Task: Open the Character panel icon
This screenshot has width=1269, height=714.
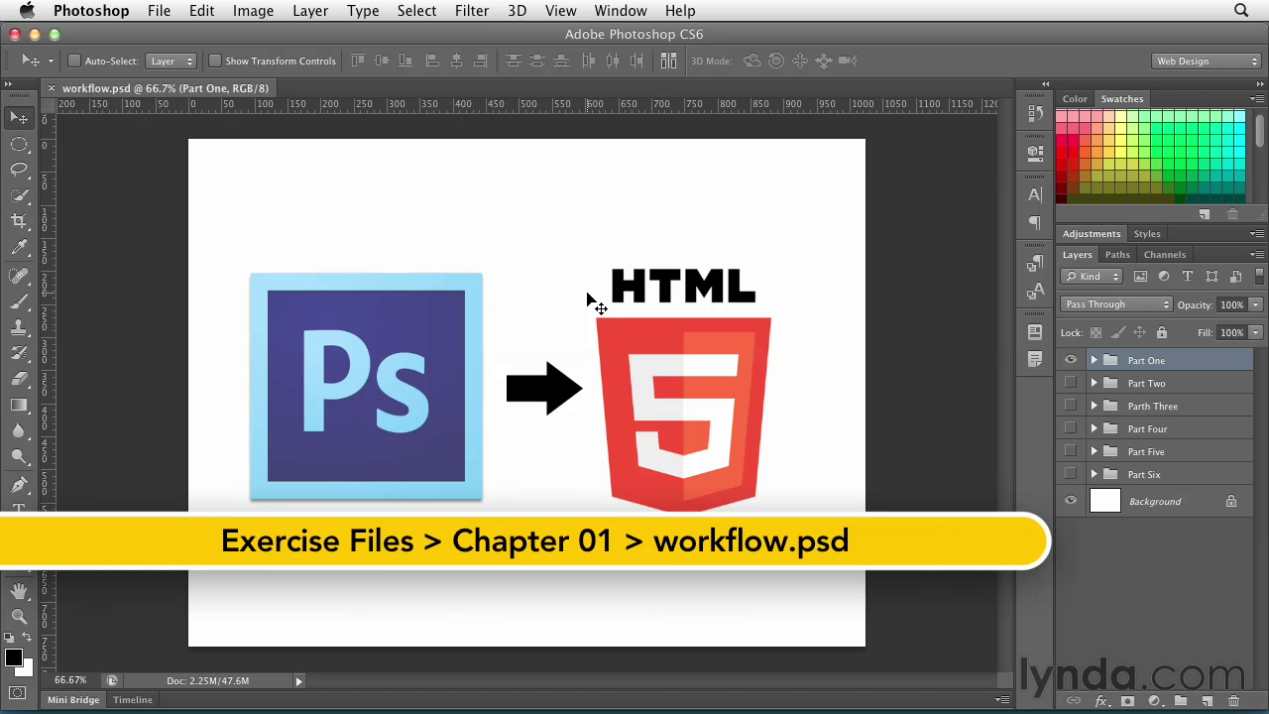Action: [1035, 194]
